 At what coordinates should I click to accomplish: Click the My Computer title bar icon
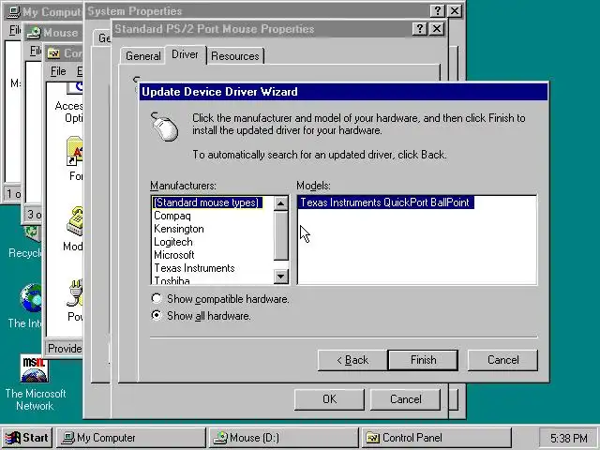pos(14,12)
